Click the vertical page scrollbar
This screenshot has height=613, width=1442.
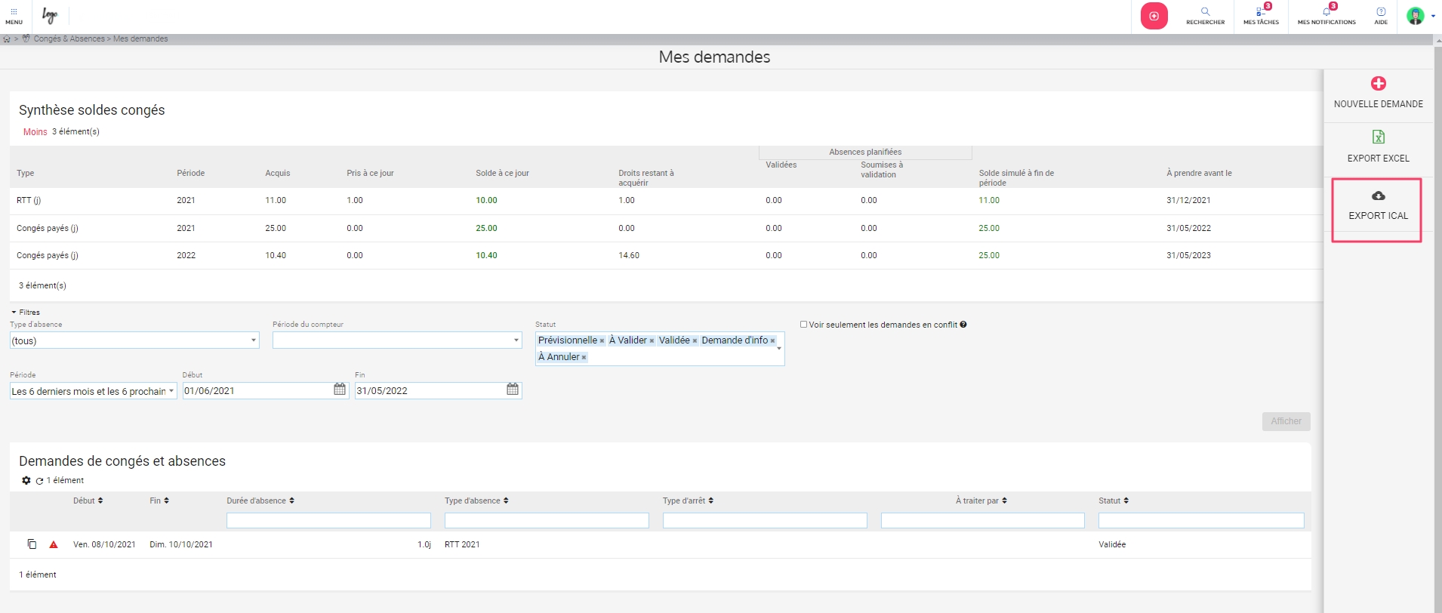[1437, 325]
